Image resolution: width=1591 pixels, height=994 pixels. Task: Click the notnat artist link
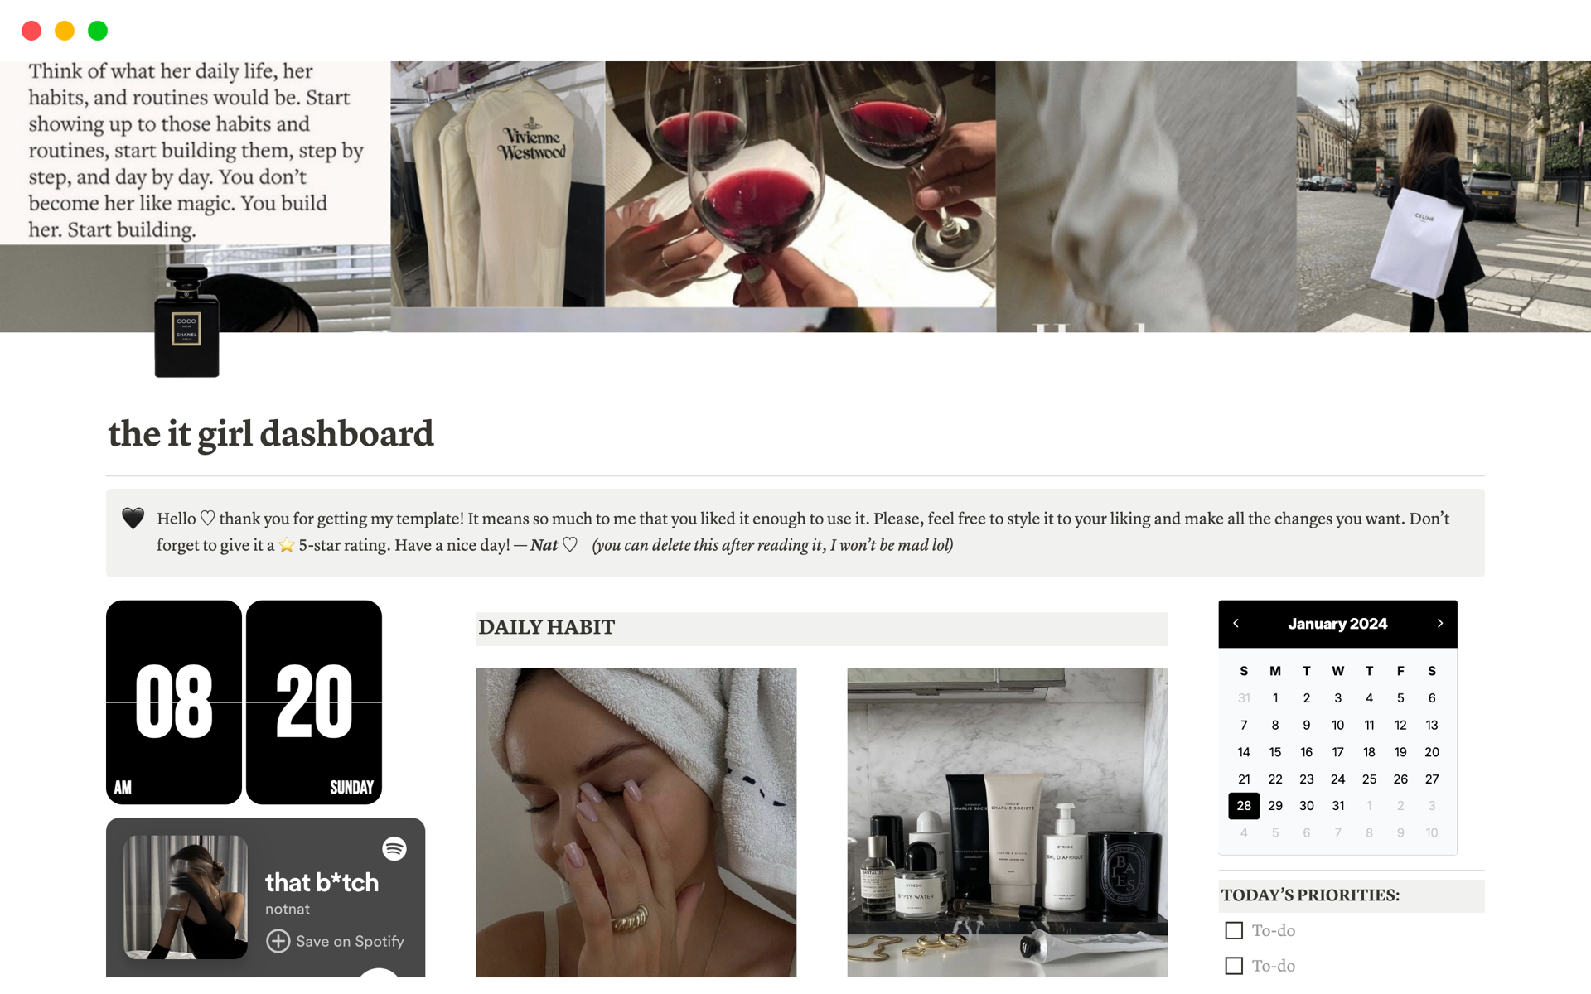[288, 909]
